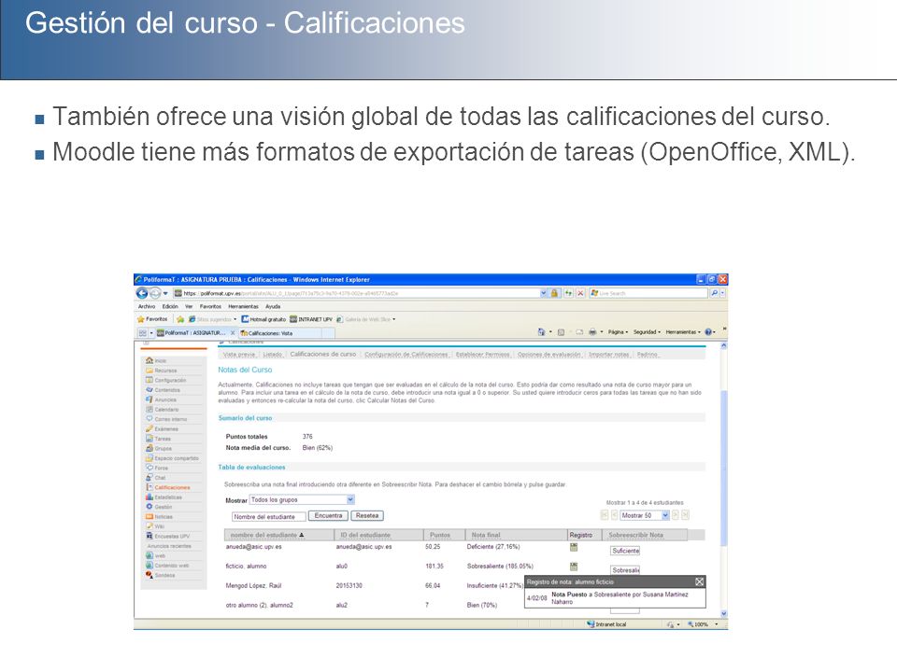This screenshot has height=672, width=897.
Task: Close the Registro de nota popup
Action: click(x=699, y=581)
